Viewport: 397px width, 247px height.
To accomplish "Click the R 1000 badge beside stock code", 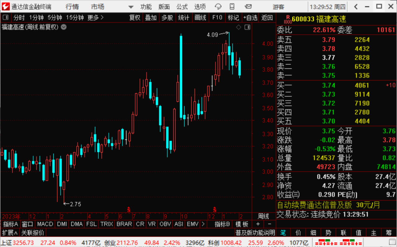I will (288, 19).
